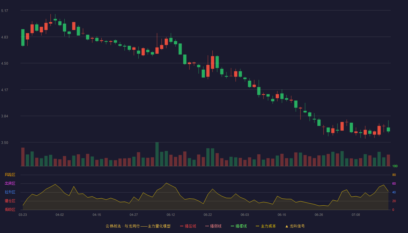408x233 pixels.
Task: Select the 低吸区 zone label
Action: 10,209
